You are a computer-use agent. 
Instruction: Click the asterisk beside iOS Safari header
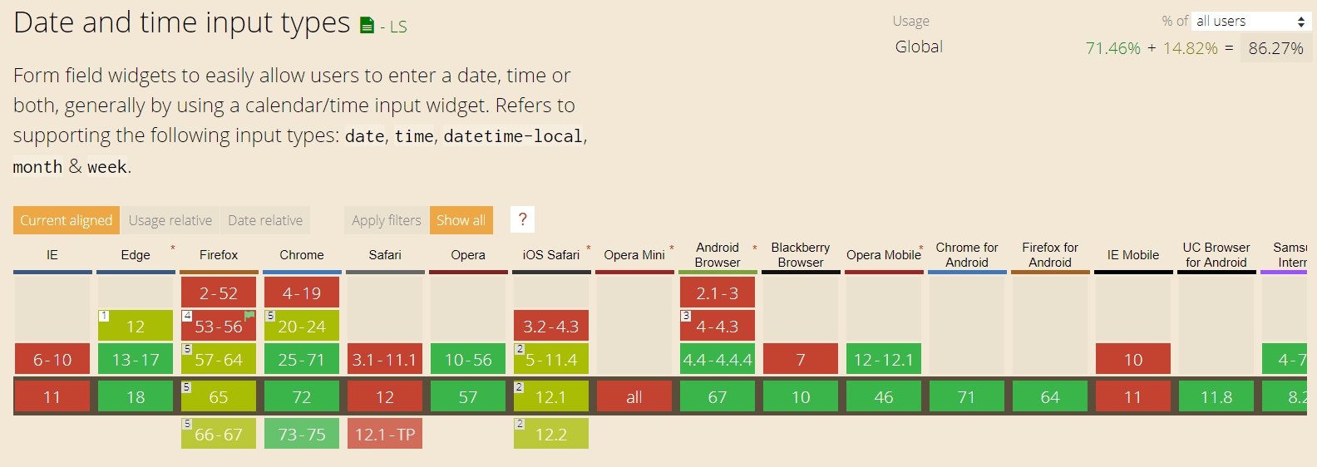coord(589,248)
